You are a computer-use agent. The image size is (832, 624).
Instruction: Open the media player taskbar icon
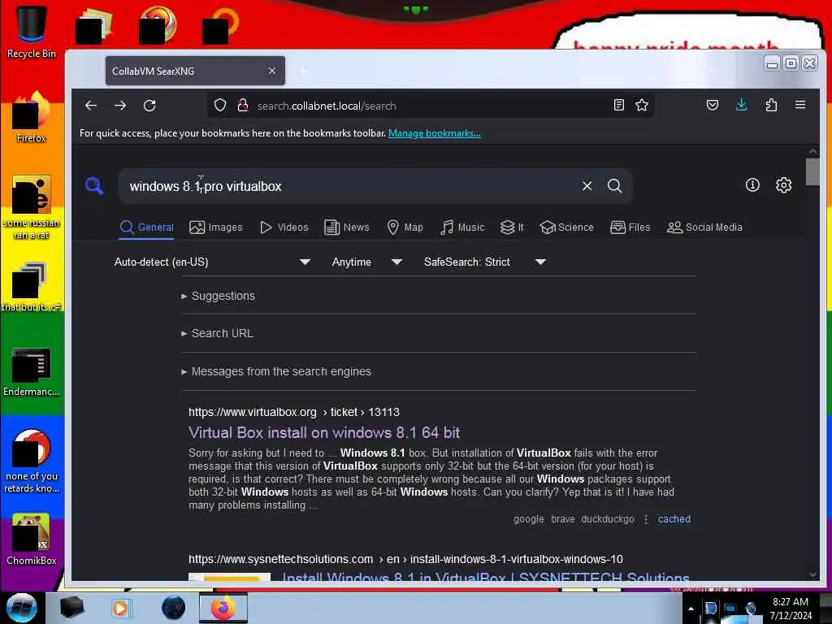(120, 608)
